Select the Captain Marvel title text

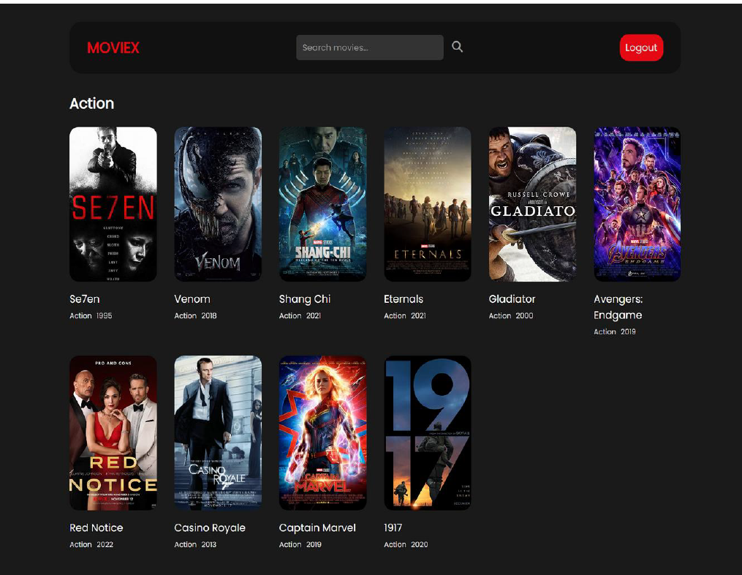pos(317,527)
